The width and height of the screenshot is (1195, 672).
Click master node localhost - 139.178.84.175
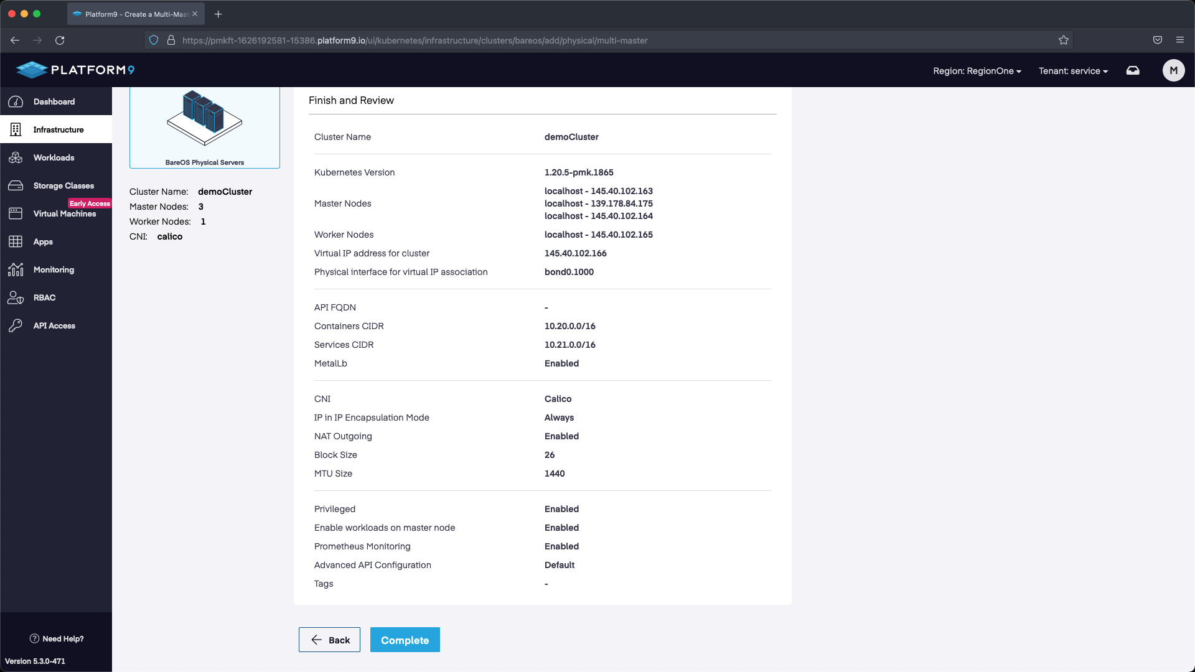tap(599, 203)
